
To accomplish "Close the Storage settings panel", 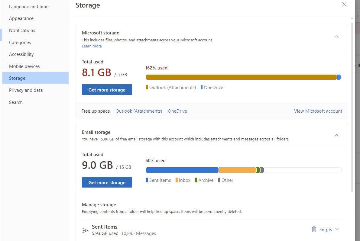I will pyautogui.click(x=344, y=4).
